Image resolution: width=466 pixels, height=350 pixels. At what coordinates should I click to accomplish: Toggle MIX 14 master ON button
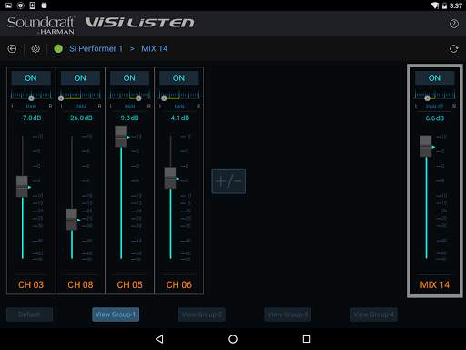click(434, 78)
